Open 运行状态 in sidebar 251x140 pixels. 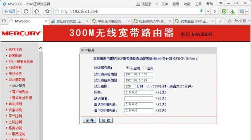(15, 50)
